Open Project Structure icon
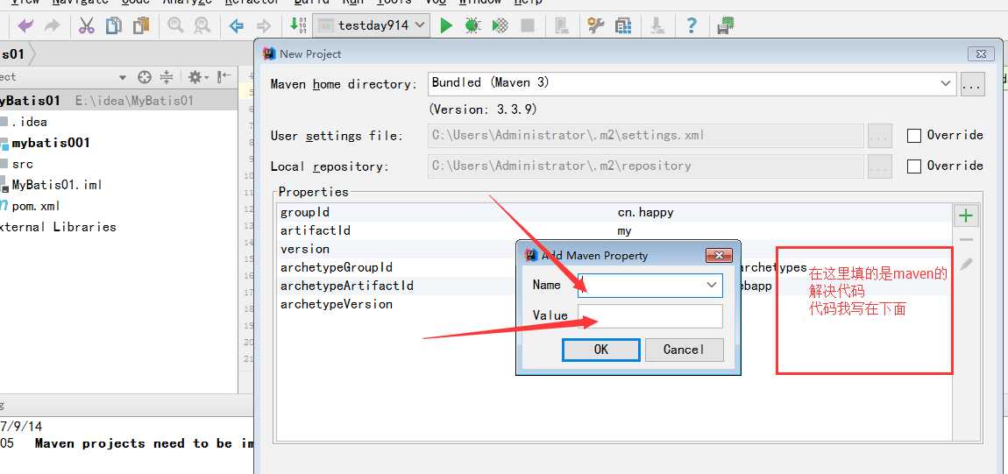This screenshot has width=1008, height=474. pos(623,25)
